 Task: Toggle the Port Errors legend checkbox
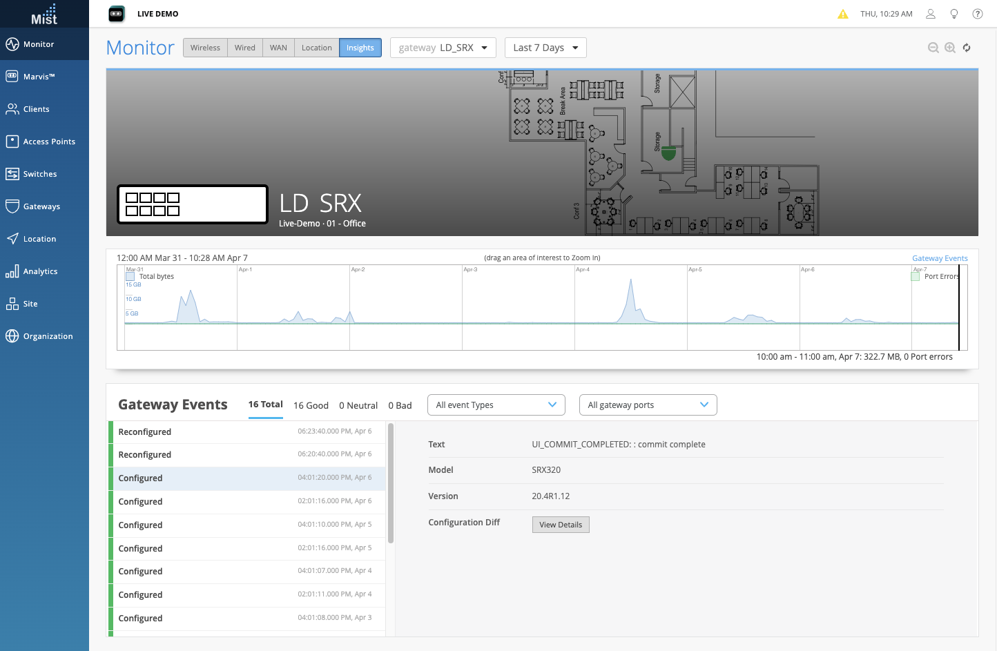[x=916, y=276]
